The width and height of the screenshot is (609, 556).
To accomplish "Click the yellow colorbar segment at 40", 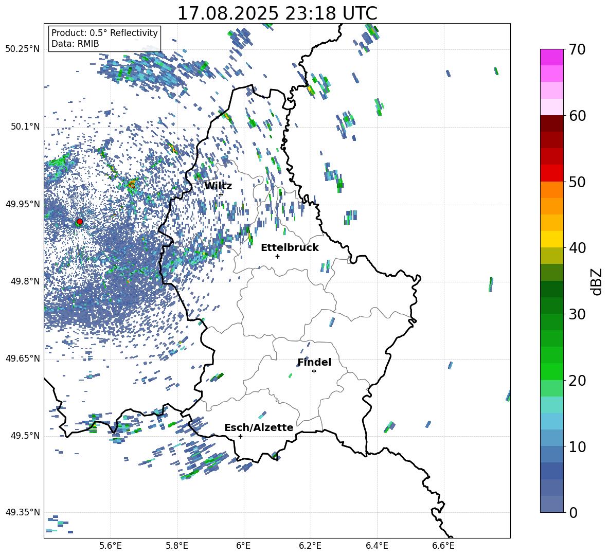I will click(552, 239).
